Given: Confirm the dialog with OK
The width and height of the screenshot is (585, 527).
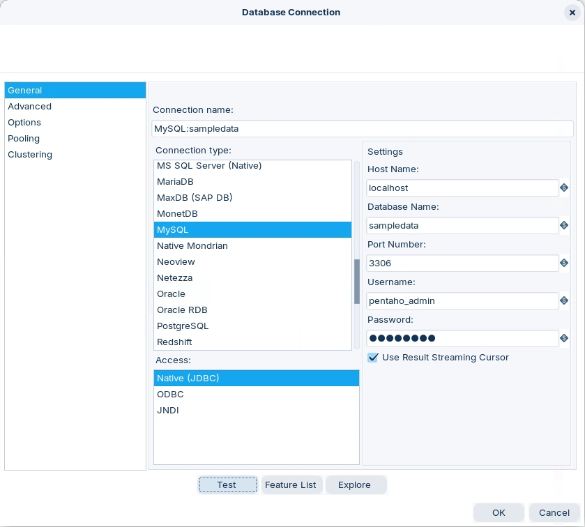Looking at the screenshot, I should tap(499, 513).
